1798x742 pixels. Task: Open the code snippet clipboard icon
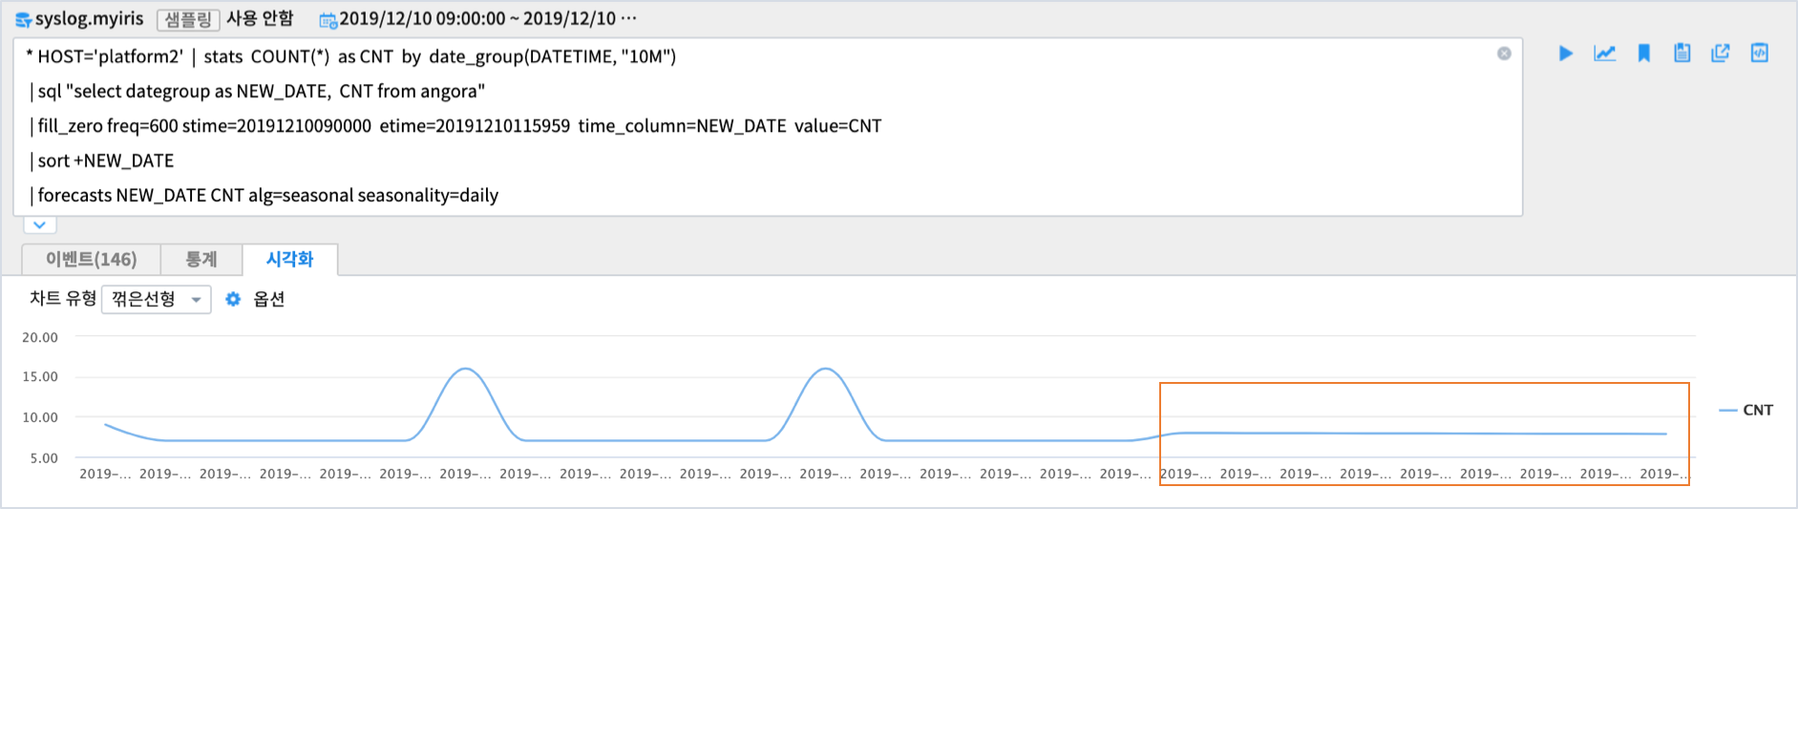coord(1760,53)
